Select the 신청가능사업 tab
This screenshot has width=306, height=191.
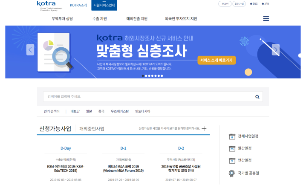point(55,129)
